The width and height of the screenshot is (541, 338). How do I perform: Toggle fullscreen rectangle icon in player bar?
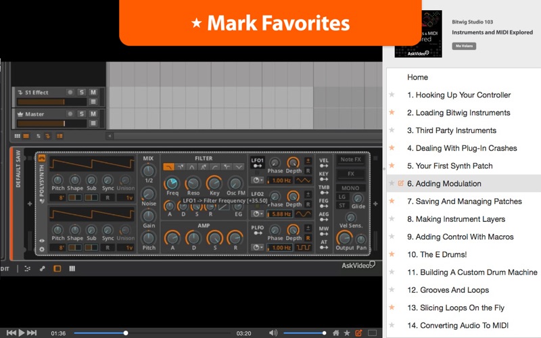coord(373,333)
